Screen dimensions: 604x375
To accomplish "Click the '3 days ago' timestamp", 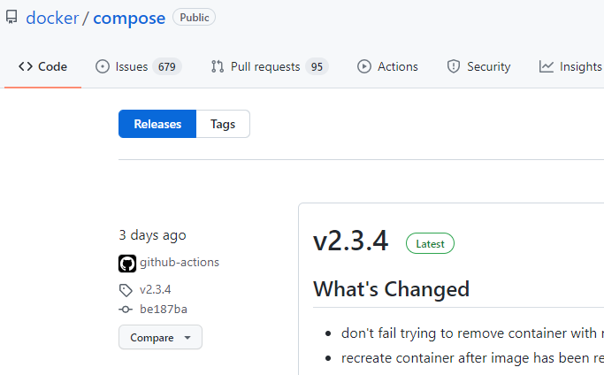I will [x=152, y=235].
